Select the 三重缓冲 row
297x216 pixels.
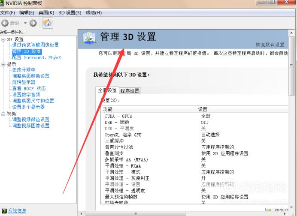click(195, 141)
